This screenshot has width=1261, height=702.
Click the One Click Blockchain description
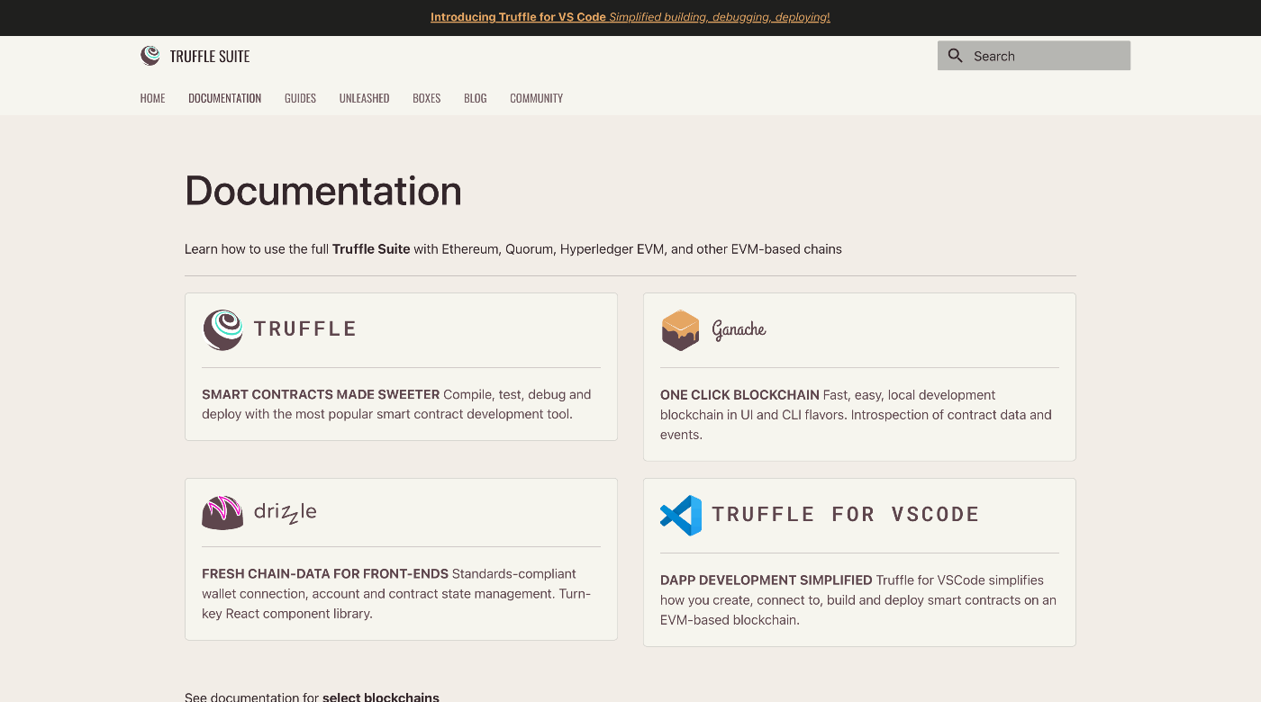pyautogui.click(x=856, y=415)
